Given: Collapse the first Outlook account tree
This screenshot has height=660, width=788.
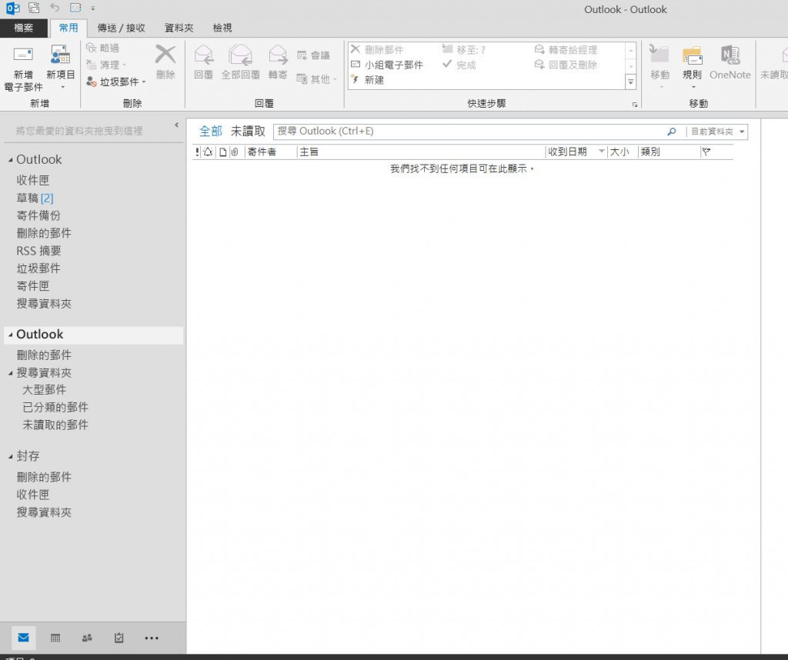Looking at the screenshot, I should click(x=11, y=160).
